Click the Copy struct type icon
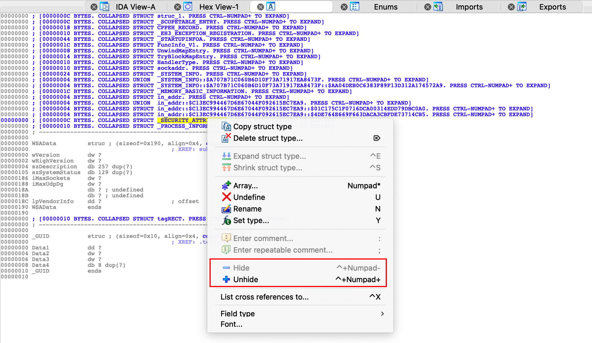This screenshot has width=592, height=343. (x=226, y=127)
